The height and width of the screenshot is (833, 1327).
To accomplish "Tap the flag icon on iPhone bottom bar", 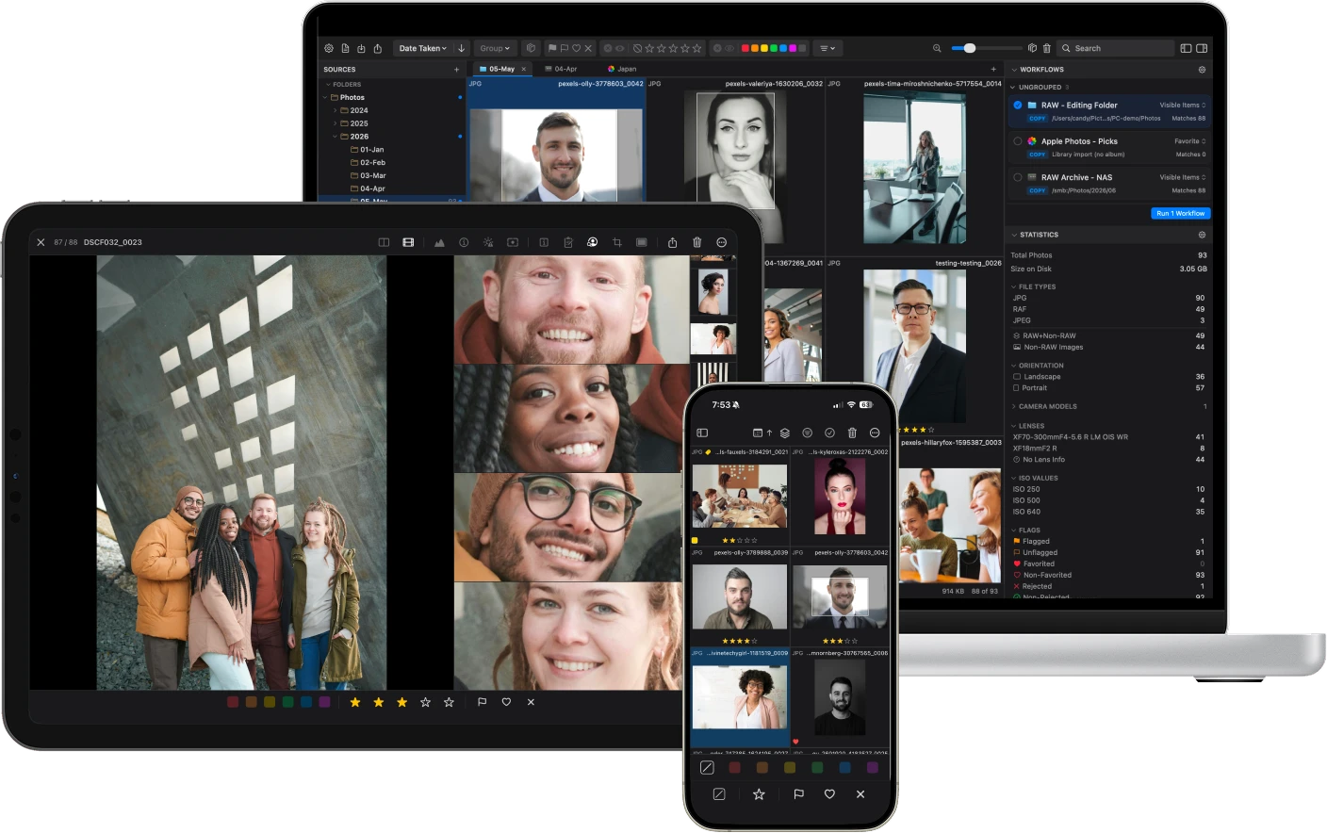I will pos(799,794).
